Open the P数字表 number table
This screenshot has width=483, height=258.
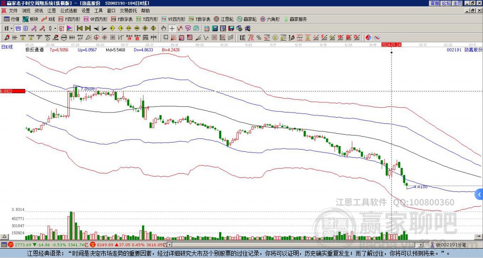coord(122,19)
